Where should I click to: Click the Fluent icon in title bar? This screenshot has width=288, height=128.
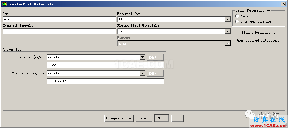click(4, 4)
